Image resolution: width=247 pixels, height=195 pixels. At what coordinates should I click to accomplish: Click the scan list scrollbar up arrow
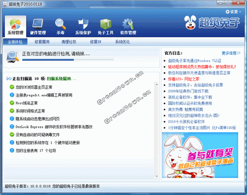pos(157,84)
